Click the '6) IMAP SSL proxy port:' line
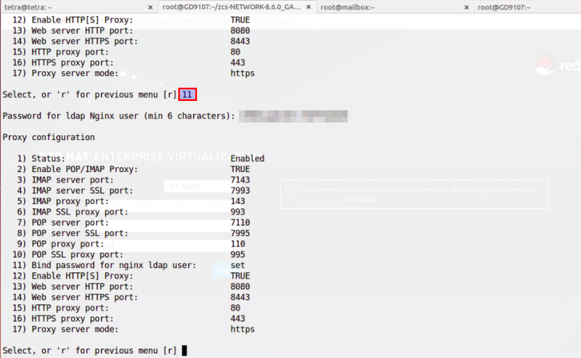This screenshot has height=358, width=581. pos(73,212)
